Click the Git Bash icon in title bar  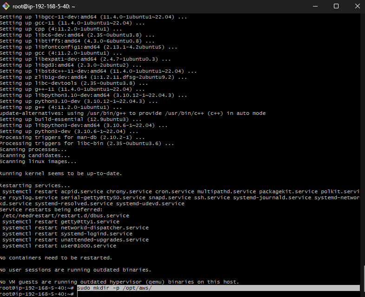click(x=6, y=6)
